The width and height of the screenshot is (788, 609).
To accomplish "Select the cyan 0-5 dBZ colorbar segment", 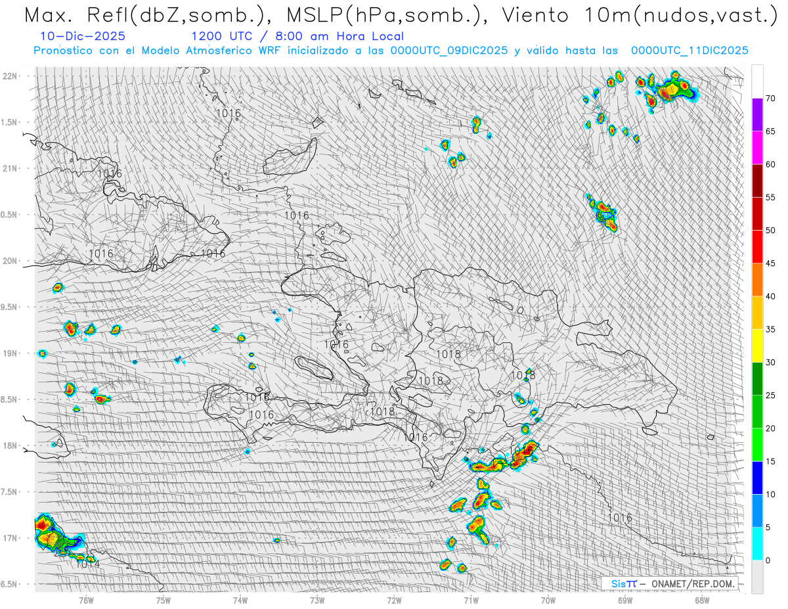I will [x=757, y=544].
